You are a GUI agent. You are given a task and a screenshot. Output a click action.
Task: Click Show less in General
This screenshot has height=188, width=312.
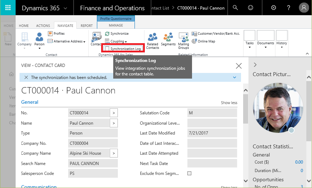[229, 103]
